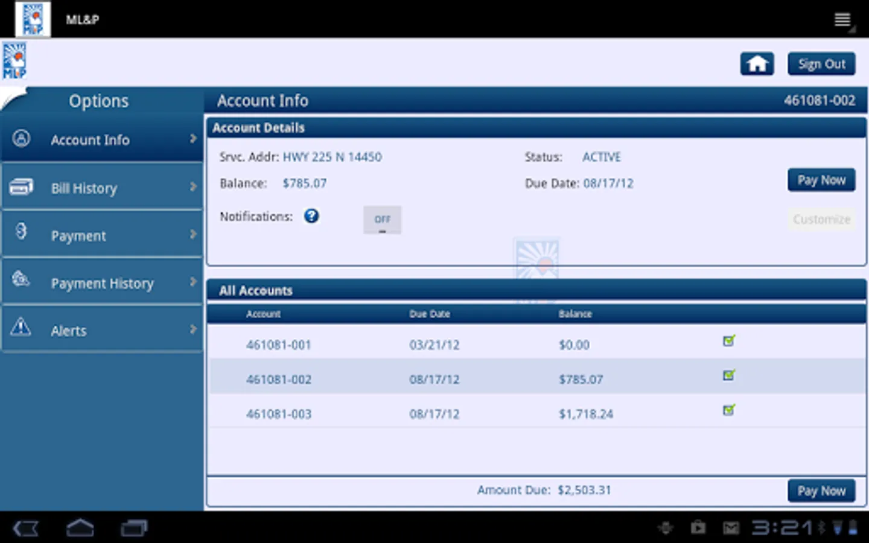869x543 pixels.
Task: Toggle the Notifications OFF switch
Action: tap(382, 220)
